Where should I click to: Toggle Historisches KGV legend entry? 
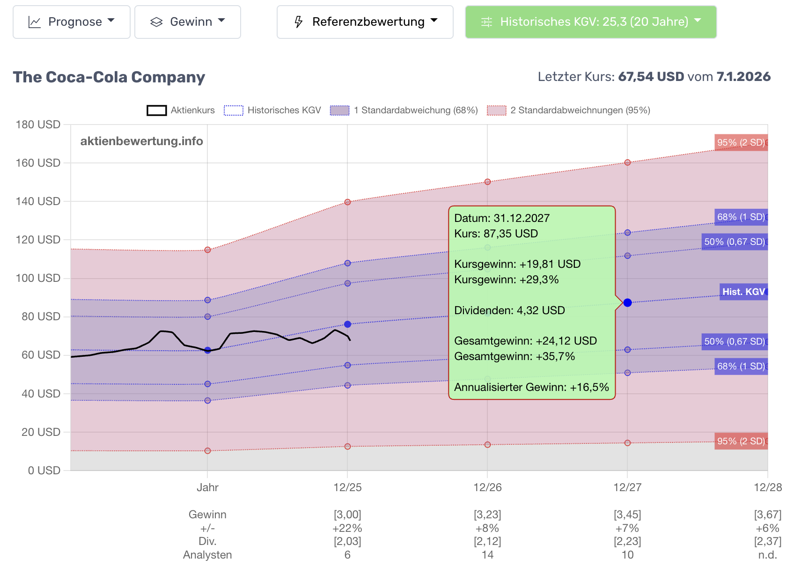tap(272, 110)
